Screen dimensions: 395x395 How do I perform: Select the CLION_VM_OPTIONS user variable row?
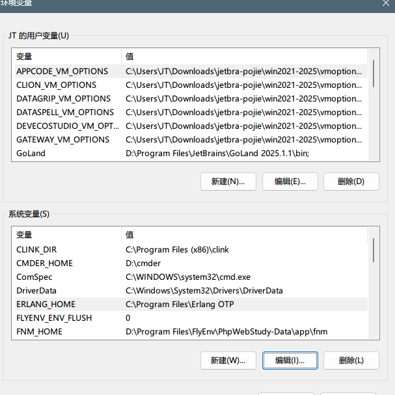(x=57, y=85)
